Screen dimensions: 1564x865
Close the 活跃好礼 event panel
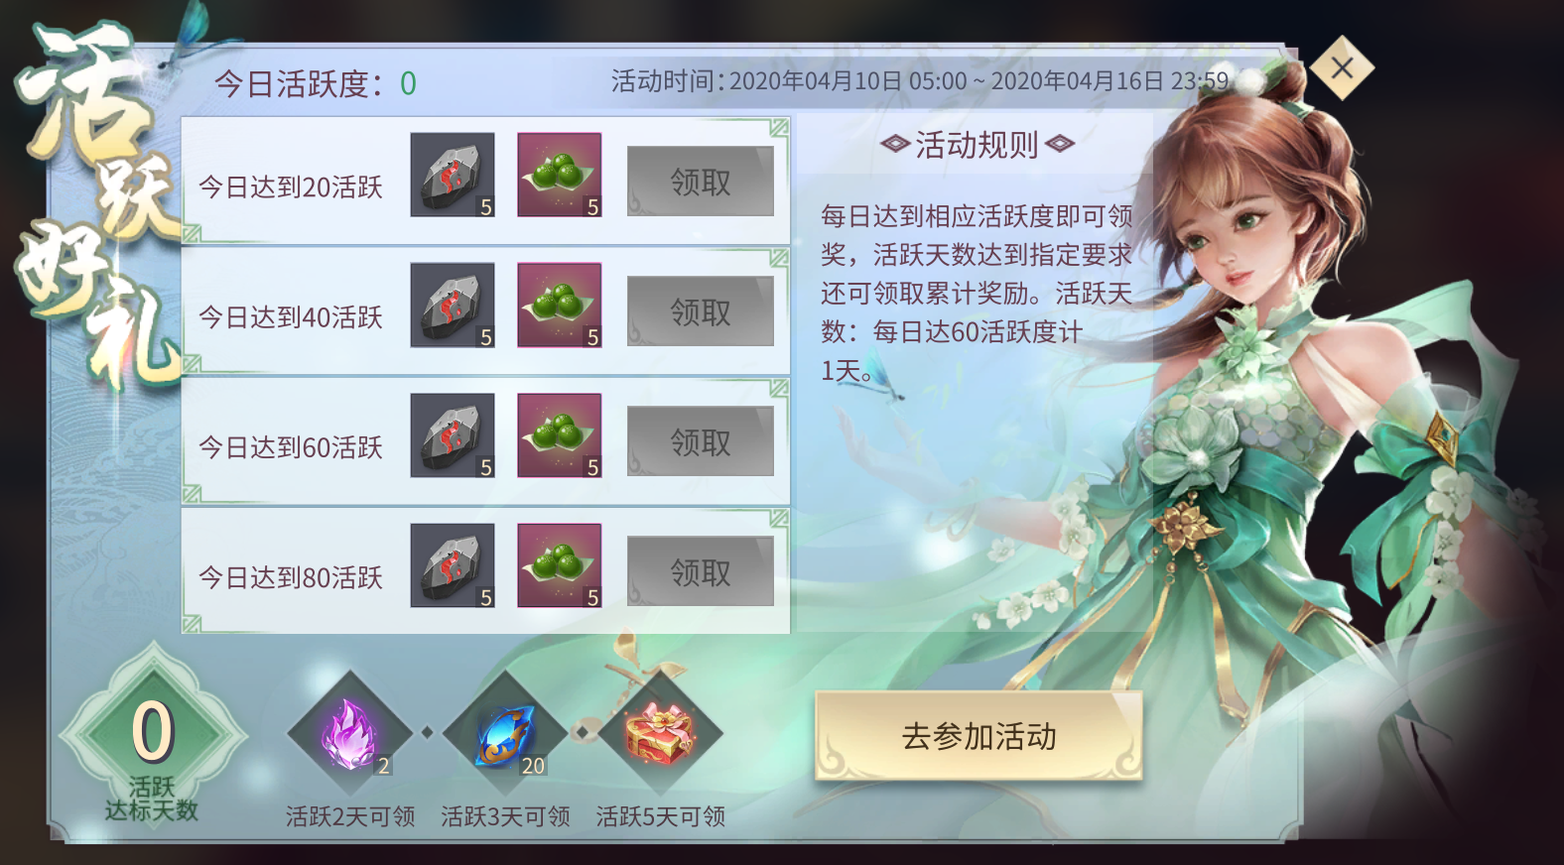1342,67
